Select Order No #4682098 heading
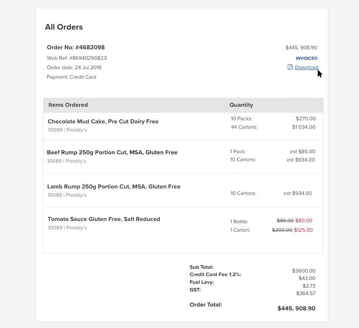The width and height of the screenshot is (359, 328). (75, 47)
